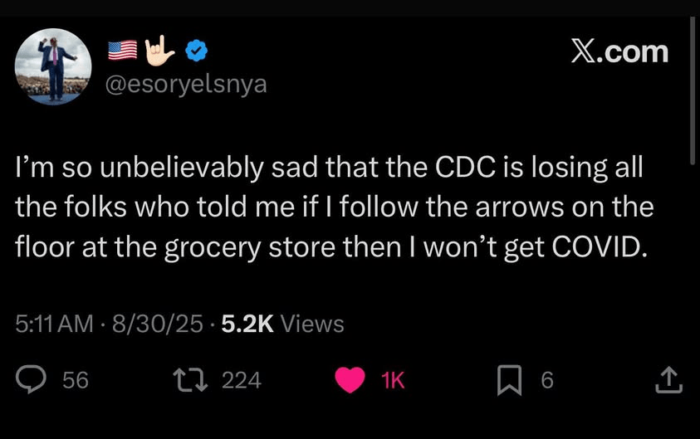The width and height of the screenshot is (700, 439).
Task: Click the hand gesture emoji in name
Action: pyautogui.click(x=160, y=51)
